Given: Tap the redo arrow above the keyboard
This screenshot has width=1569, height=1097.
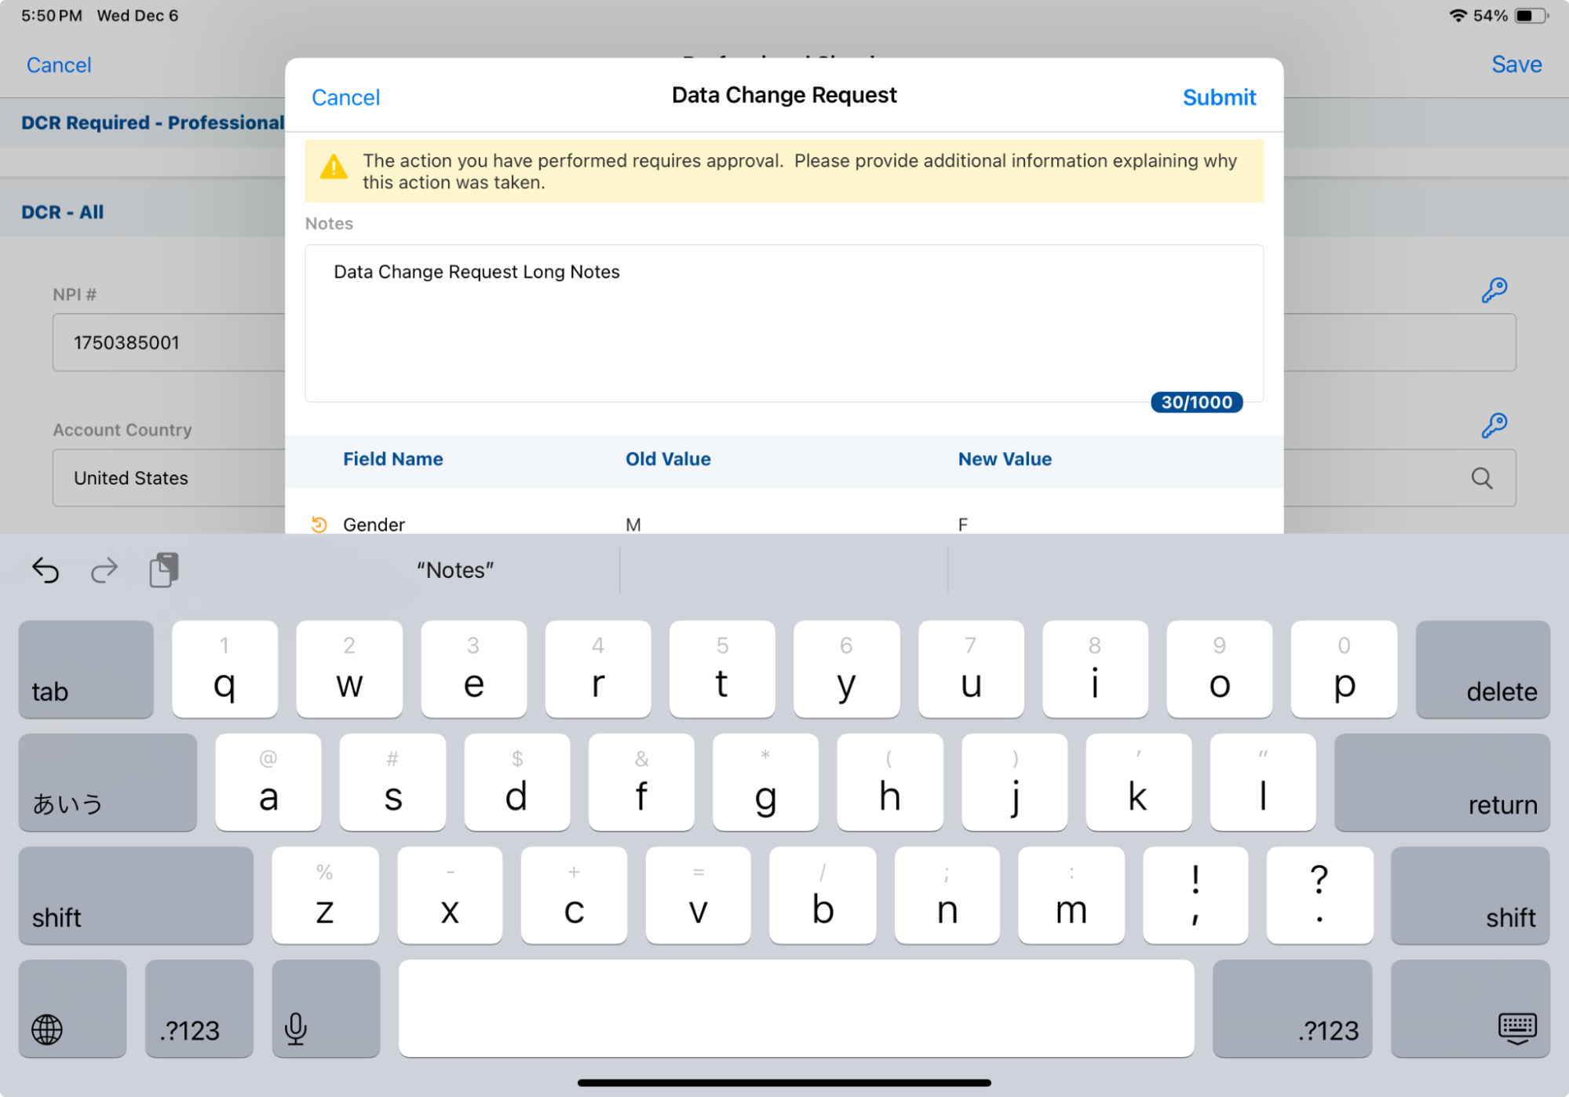Looking at the screenshot, I should click(x=104, y=570).
